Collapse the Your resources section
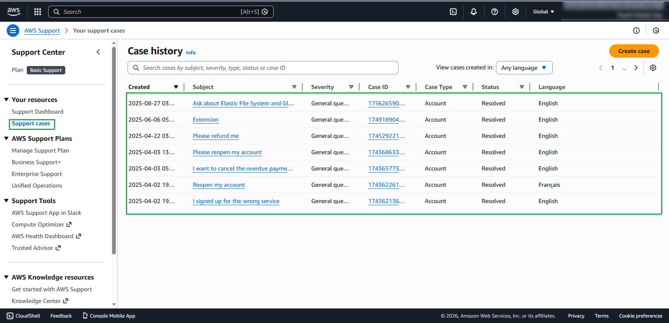This screenshot has height=323, width=669. (6, 99)
